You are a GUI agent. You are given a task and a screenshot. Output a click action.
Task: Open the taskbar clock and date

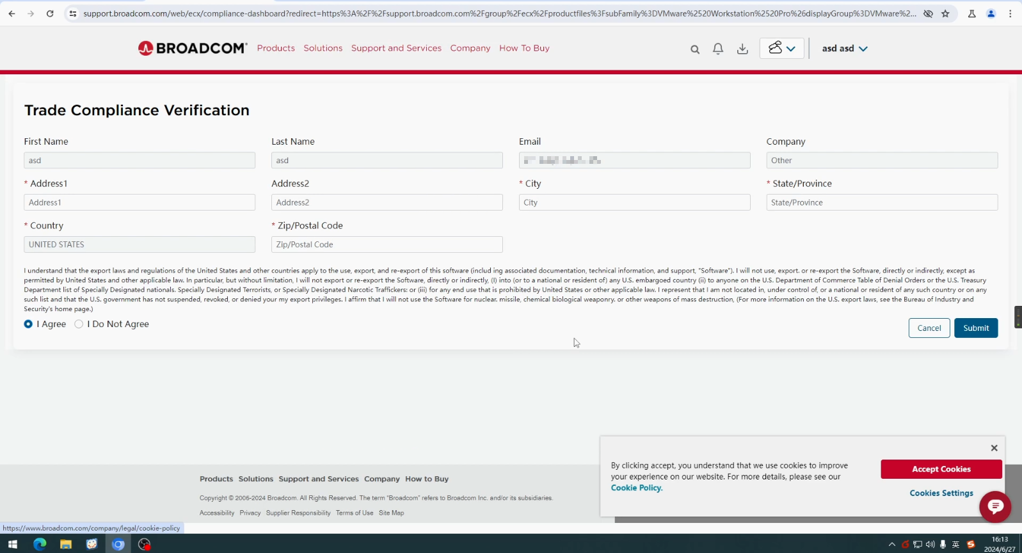point(1000,544)
